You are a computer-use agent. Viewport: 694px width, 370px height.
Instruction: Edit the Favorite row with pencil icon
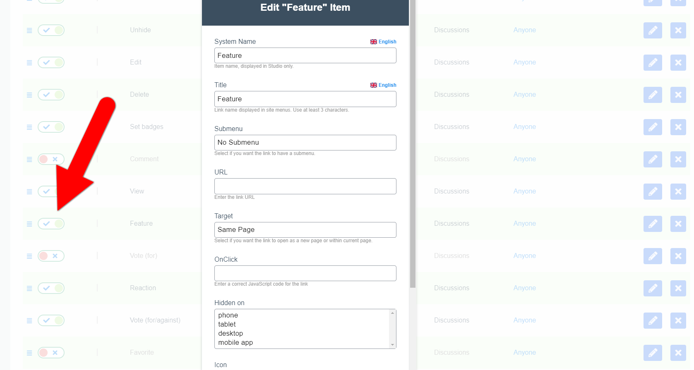(652, 353)
